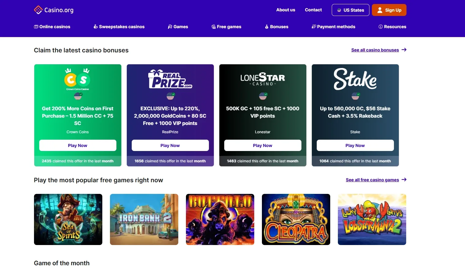The image size is (465, 268).
Task: Click the arrow beside See all casino bonuses
Action: 404,50
